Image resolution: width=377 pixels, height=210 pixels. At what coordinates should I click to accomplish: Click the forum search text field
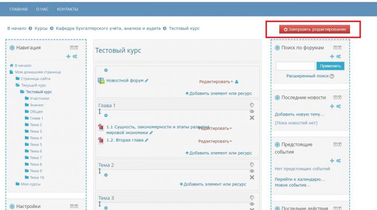(x=295, y=66)
